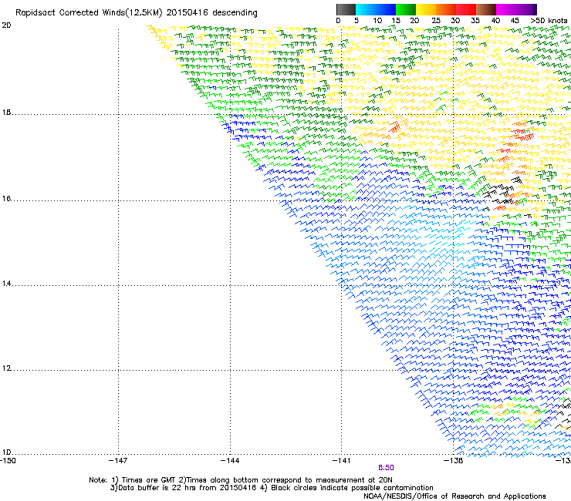Click the latitude label '16'
571x501 pixels.
click(6, 199)
